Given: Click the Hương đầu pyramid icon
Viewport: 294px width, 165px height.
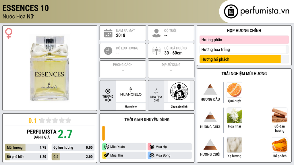Looking at the screenshot, I should pyautogui.click(x=210, y=89).
